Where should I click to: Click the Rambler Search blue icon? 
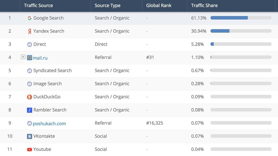tap(29, 110)
